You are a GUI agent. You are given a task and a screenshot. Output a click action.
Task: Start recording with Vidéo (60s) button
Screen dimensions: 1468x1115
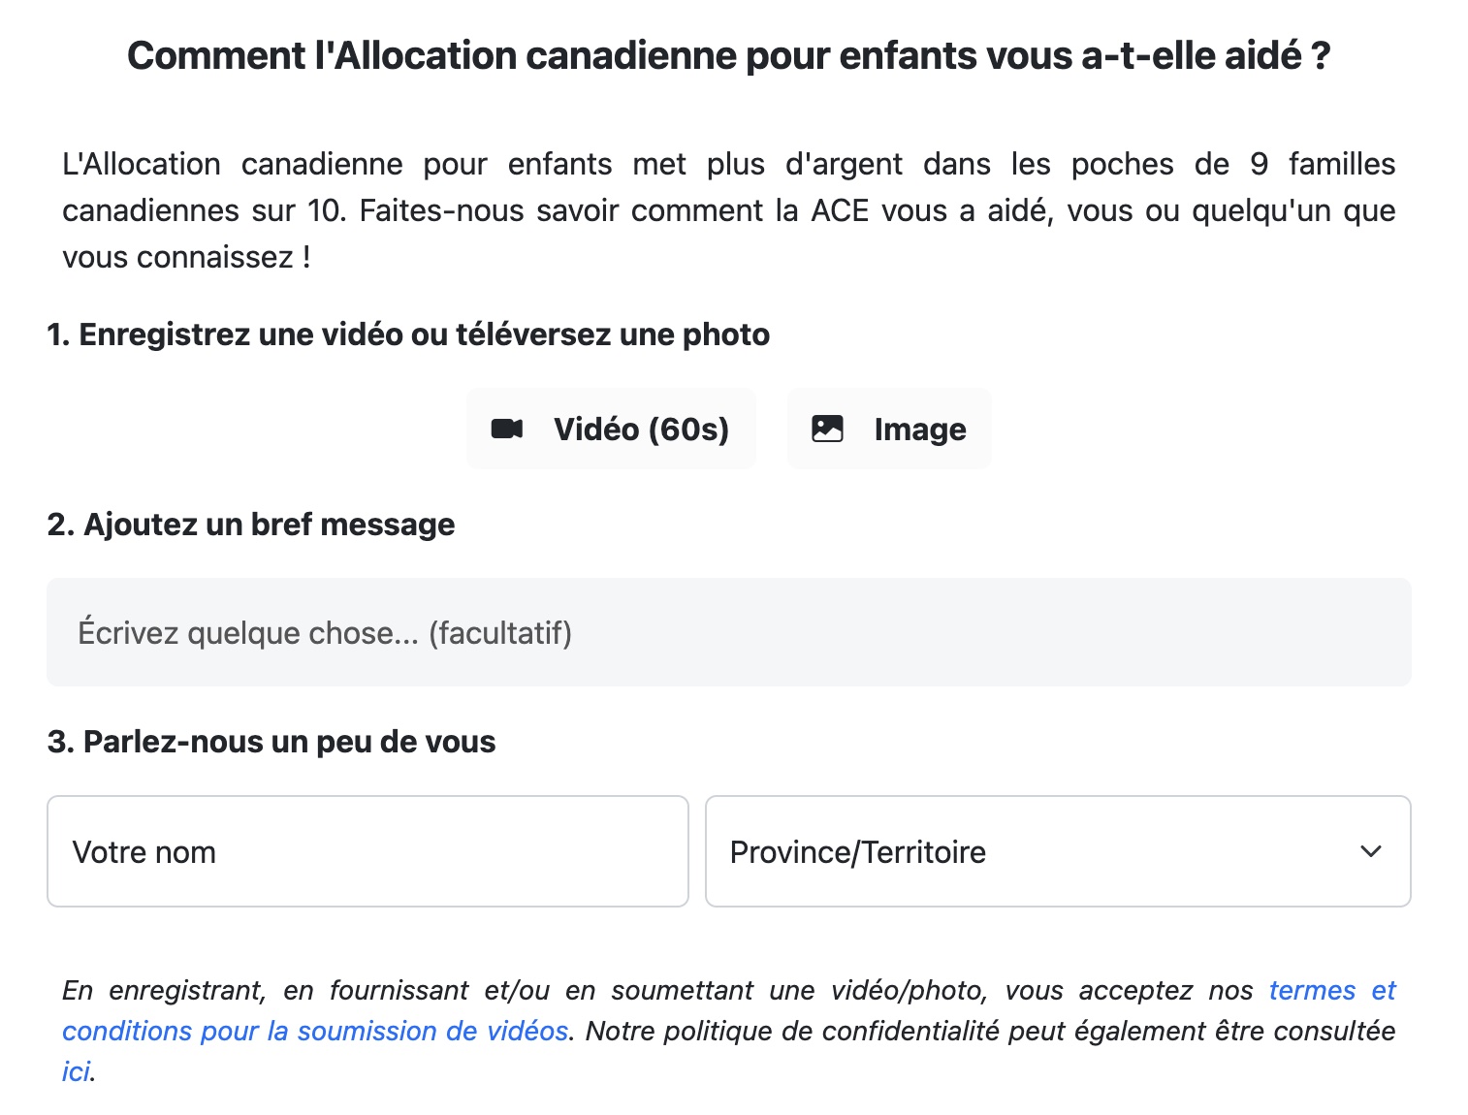(x=611, y=429)
